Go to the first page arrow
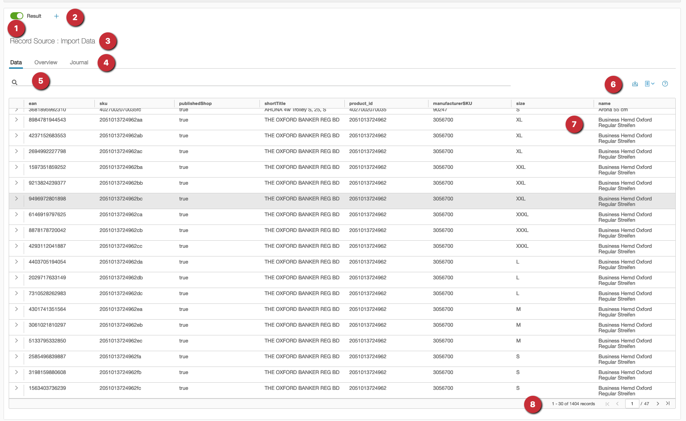686x421 pixels. (x=607, y=404)
